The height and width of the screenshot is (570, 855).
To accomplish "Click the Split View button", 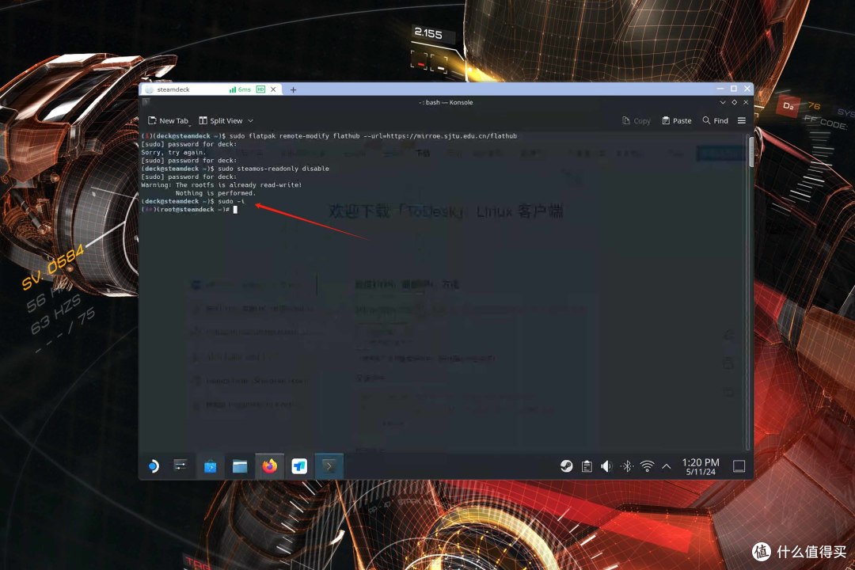I will click(x=221, y=120).
